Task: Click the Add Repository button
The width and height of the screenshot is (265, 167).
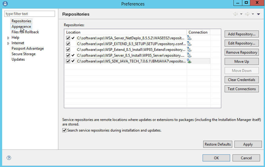Action: 242,34
